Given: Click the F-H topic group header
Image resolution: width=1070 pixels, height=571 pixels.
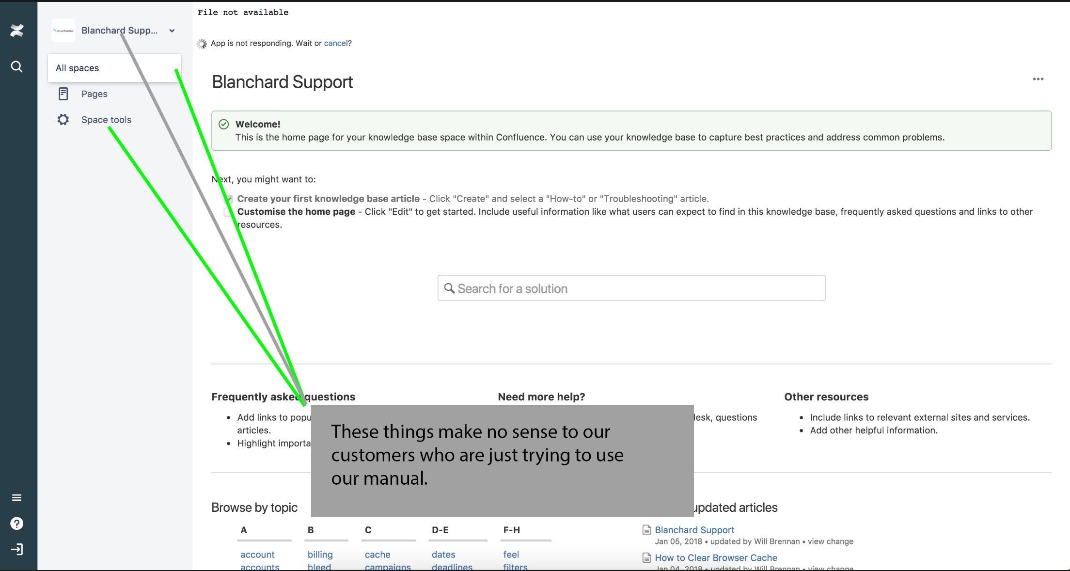Looking at the screenshot, I should click(512, 530).
